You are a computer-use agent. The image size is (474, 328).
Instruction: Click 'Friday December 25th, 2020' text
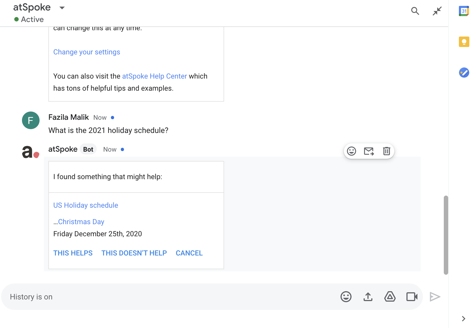tap(97, 234)
